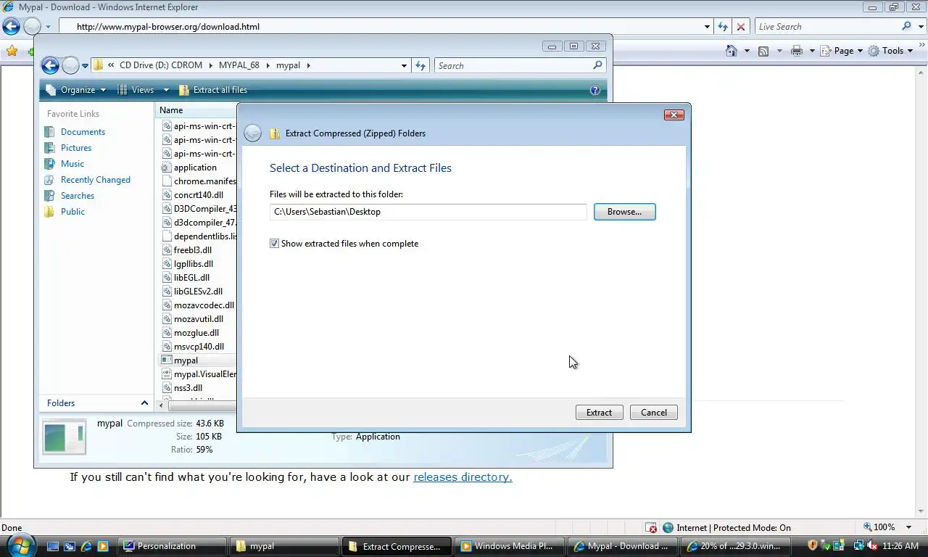The image size is (928, 557).
Task: Click Show Desktop in Quick Launch
Action: (53, 546)
